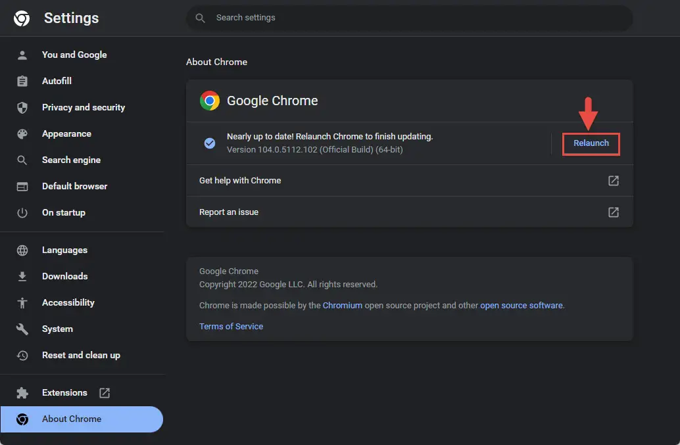Open the Terms of Service link
Image resolution: width=680 pixels, height=445 pixels.
[x=231, y=326]
